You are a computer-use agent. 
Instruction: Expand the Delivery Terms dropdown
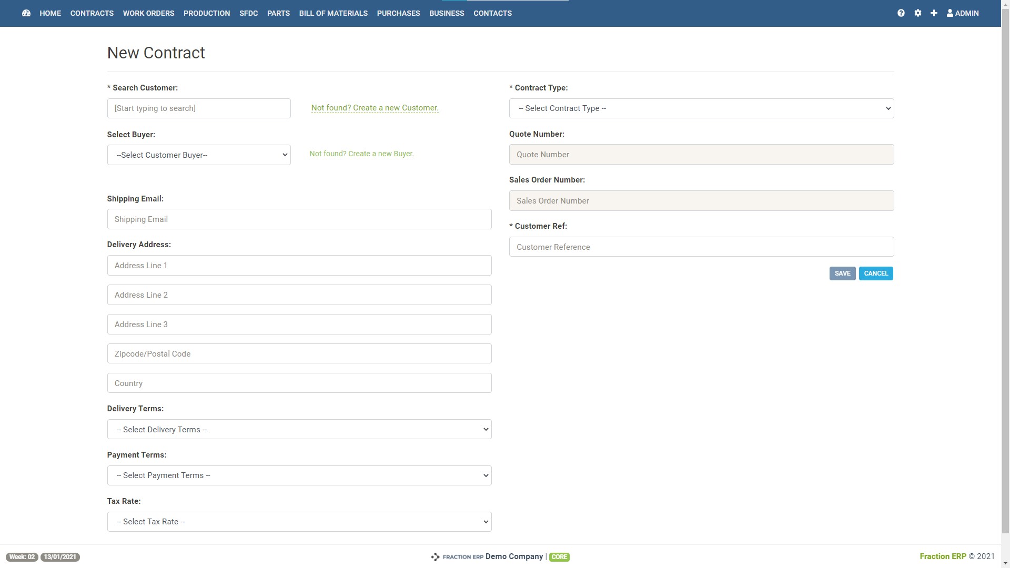[299, 430]
